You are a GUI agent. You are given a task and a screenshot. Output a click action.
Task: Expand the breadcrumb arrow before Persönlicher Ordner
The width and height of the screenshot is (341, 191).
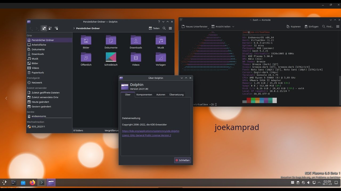pos(74,28)
